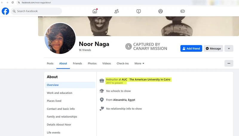Open the Photos tab
The height and width of the screenshot is (136, 239).
(92, 64)
